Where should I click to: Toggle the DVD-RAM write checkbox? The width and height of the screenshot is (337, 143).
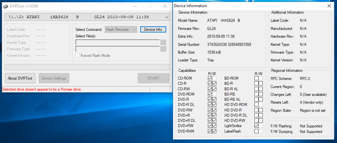coord(214,131)
